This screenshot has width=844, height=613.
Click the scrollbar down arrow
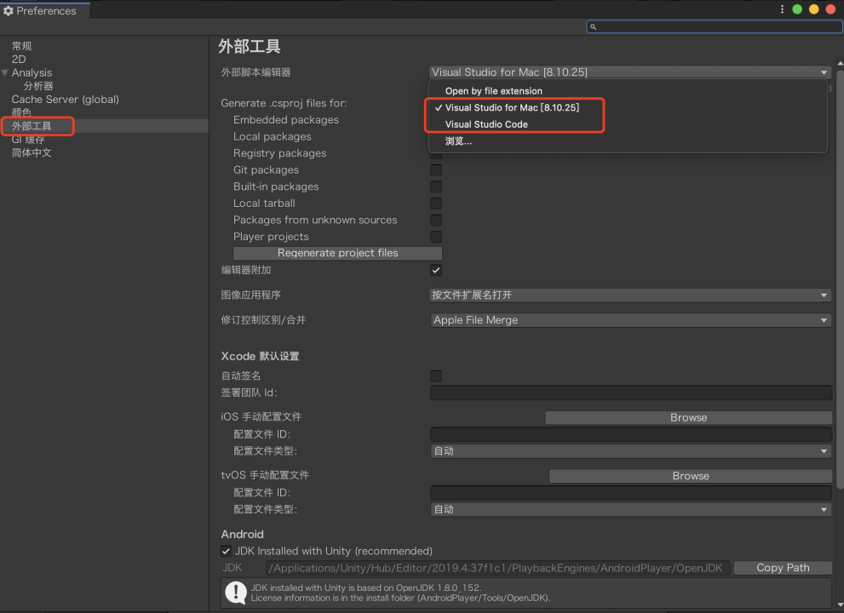pos(841,606)
